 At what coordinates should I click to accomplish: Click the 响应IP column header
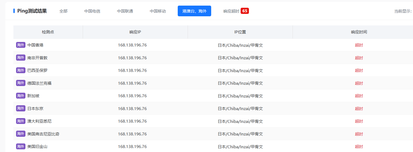(135, 32)
